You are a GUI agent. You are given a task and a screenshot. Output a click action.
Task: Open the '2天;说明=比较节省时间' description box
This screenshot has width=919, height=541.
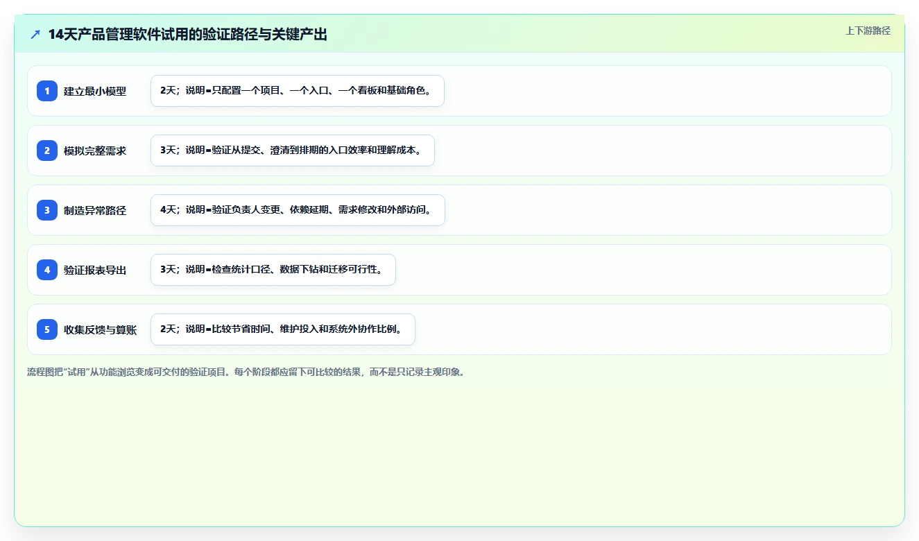tap(283, 329)
